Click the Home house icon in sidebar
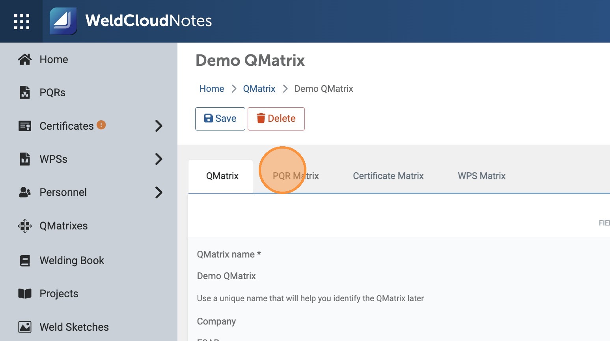Image resolution: width=610 pixels, height=341 pixels. click(25, 60)
